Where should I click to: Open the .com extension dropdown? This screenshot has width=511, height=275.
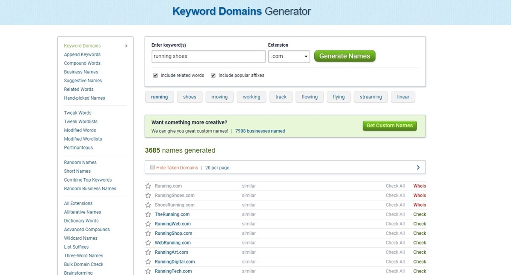tap(289, 56)
